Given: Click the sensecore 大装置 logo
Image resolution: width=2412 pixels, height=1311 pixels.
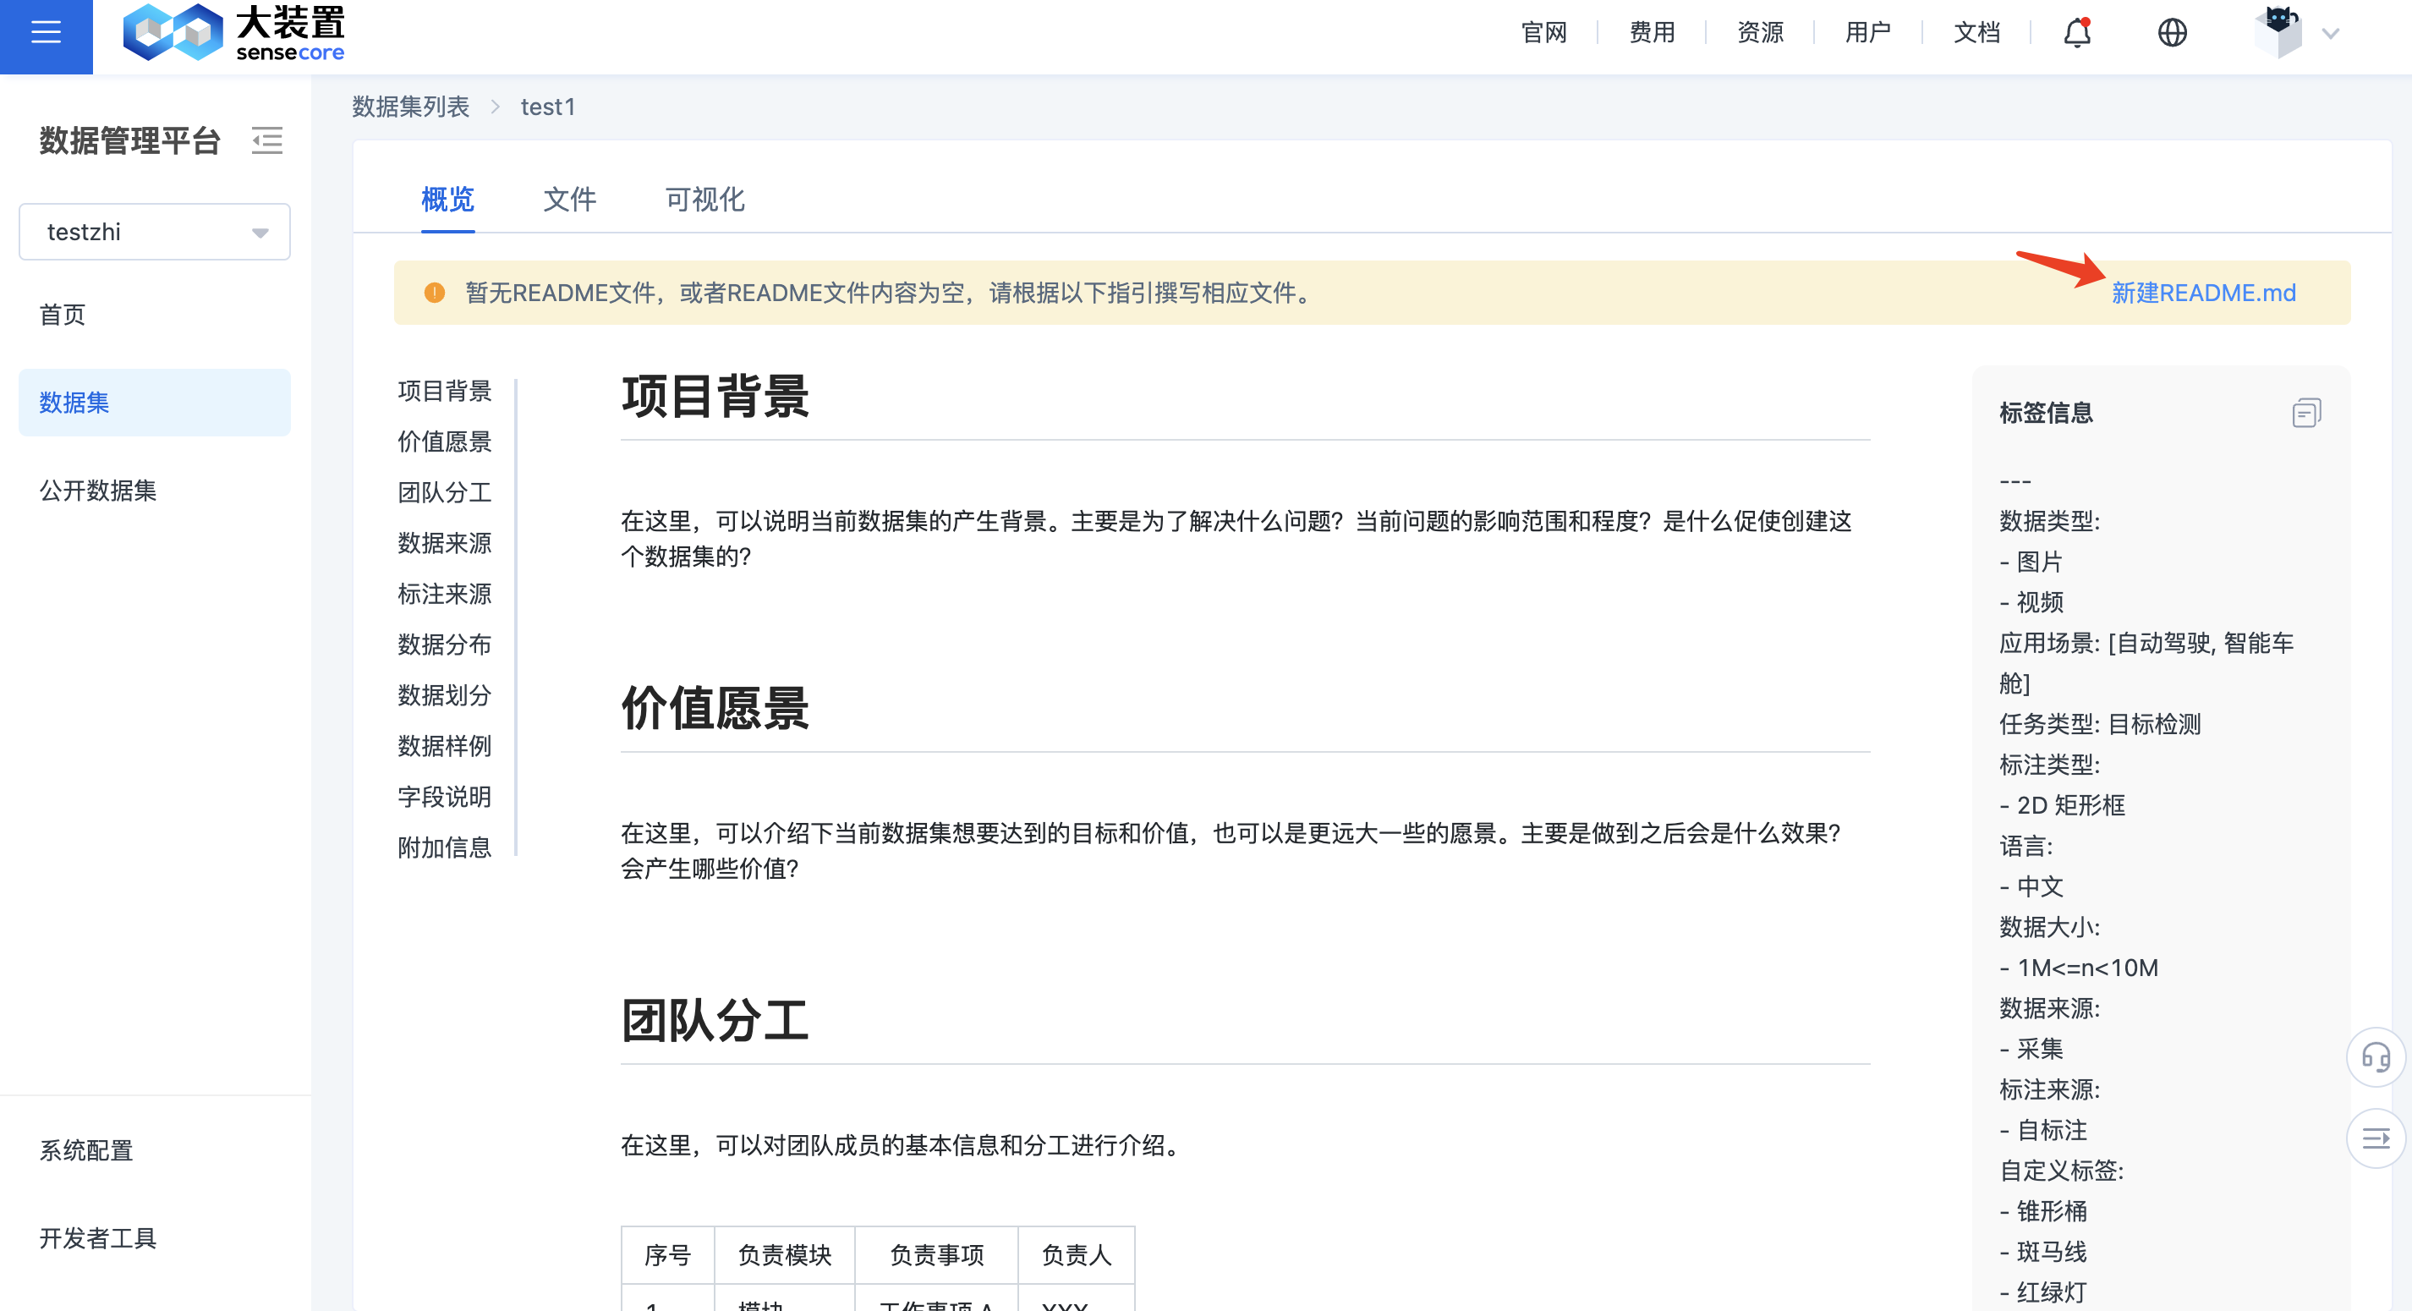Looking at the screenshot, I should pos(233,31).
